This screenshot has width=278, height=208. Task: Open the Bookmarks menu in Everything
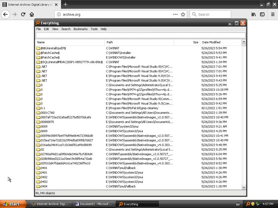click(x=80, y=29)
